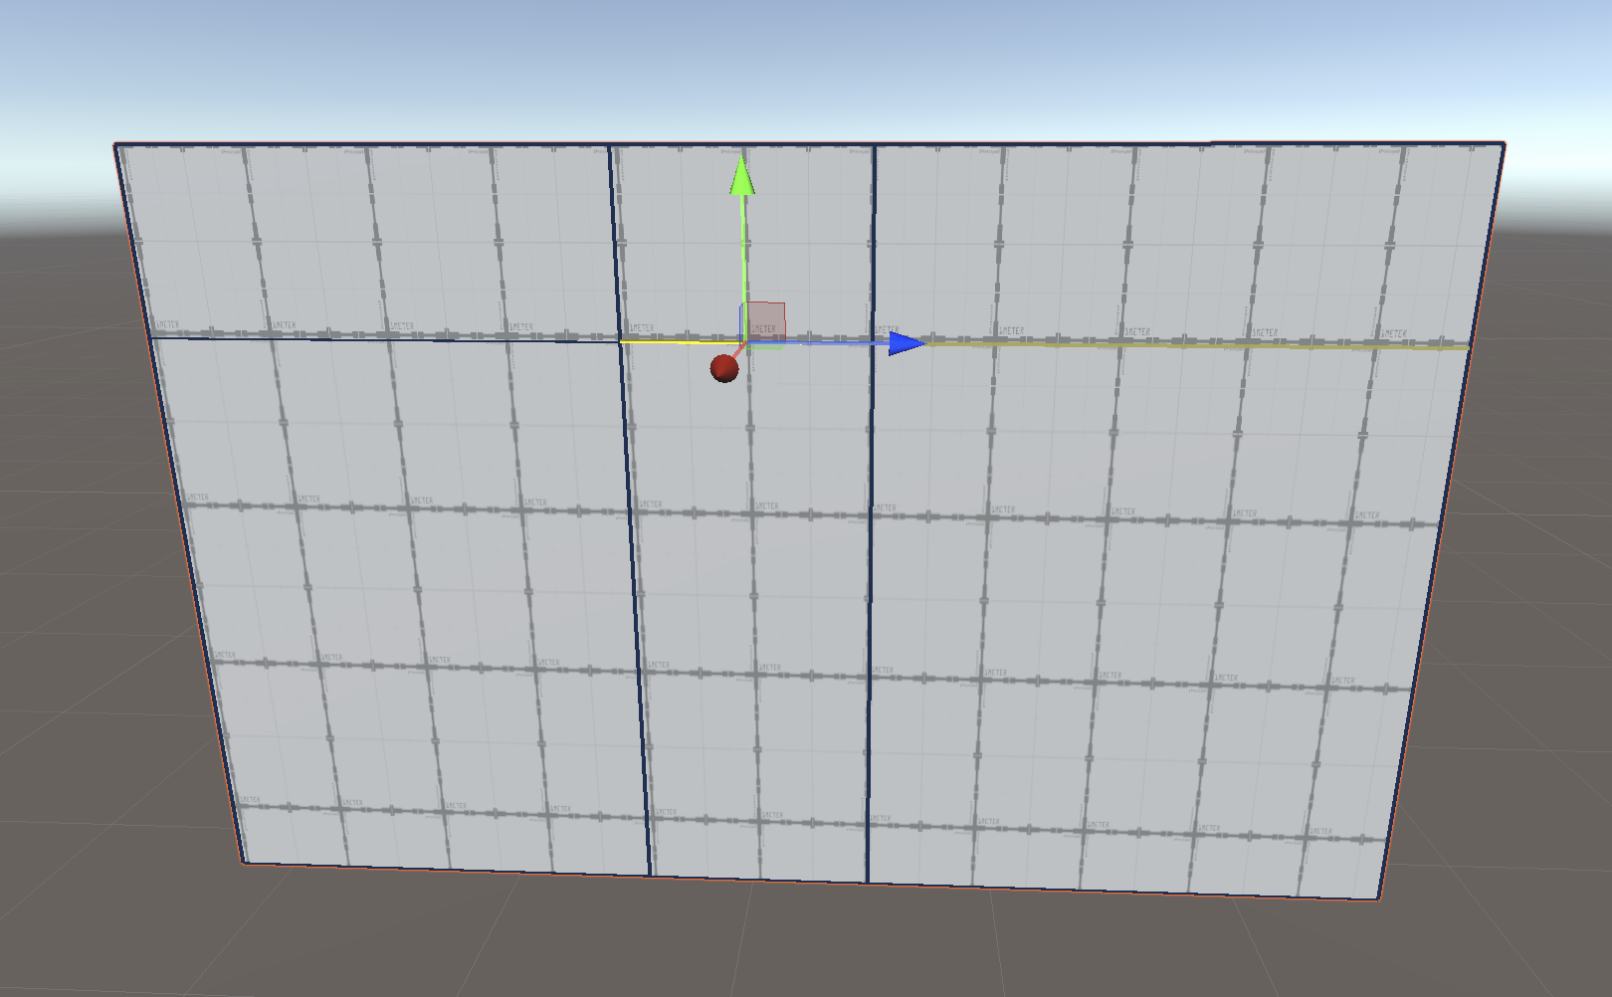This screenshot has height=997, width=1612.
Task: Select the red square plane handle on the gizmo
Action: click(764, 322)
